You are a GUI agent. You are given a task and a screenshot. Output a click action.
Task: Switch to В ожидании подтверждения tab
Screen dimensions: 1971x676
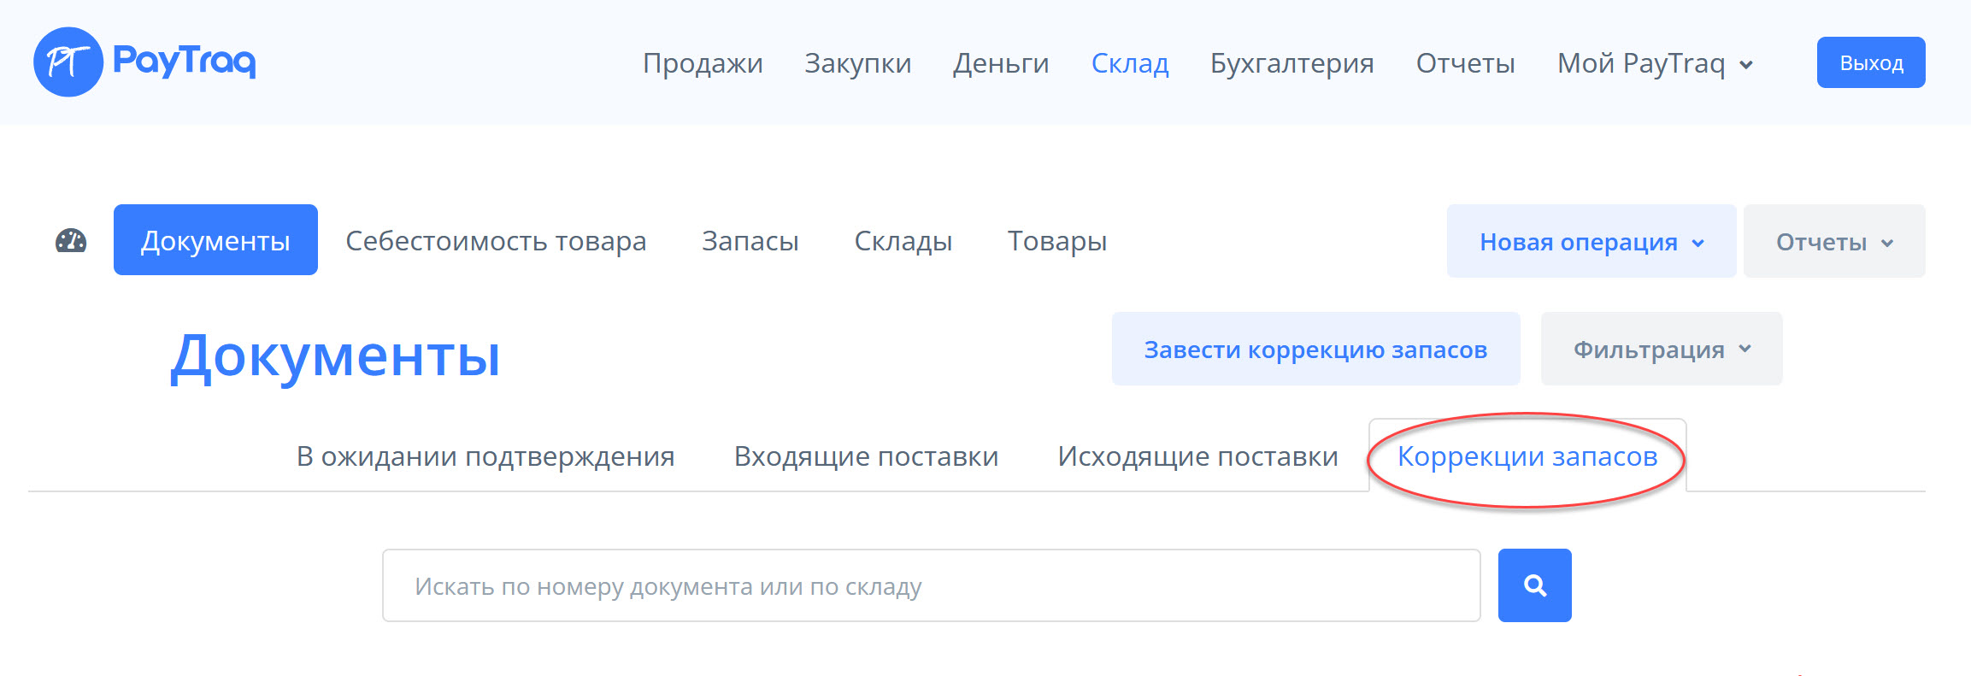coord(485,456)
